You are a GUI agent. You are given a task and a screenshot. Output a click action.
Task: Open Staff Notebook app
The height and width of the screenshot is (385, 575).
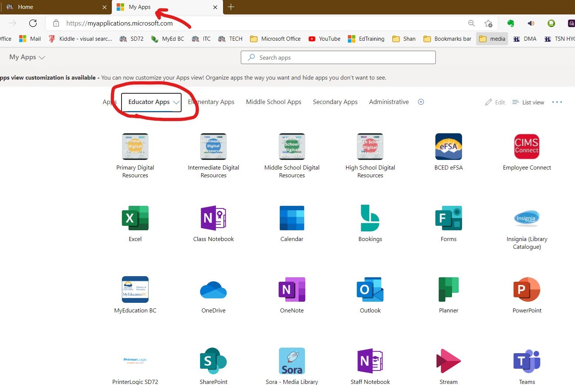(370, 361)
